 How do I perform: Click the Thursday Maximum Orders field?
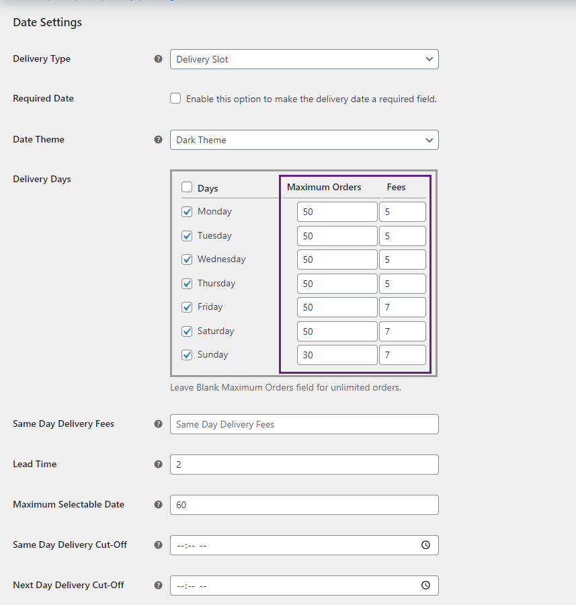(337, 284)
